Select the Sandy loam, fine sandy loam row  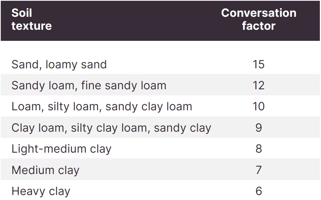coord(160,85)
